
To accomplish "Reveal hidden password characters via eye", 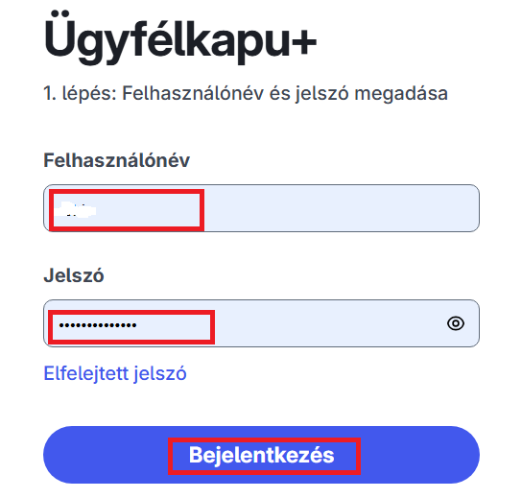I will [x=456, y=323].
